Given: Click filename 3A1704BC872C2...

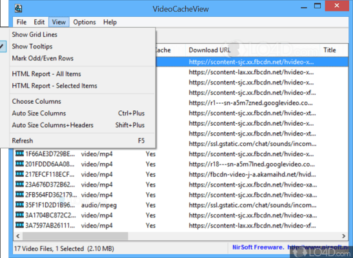Looking at the screenshot, I should [50, 215].
